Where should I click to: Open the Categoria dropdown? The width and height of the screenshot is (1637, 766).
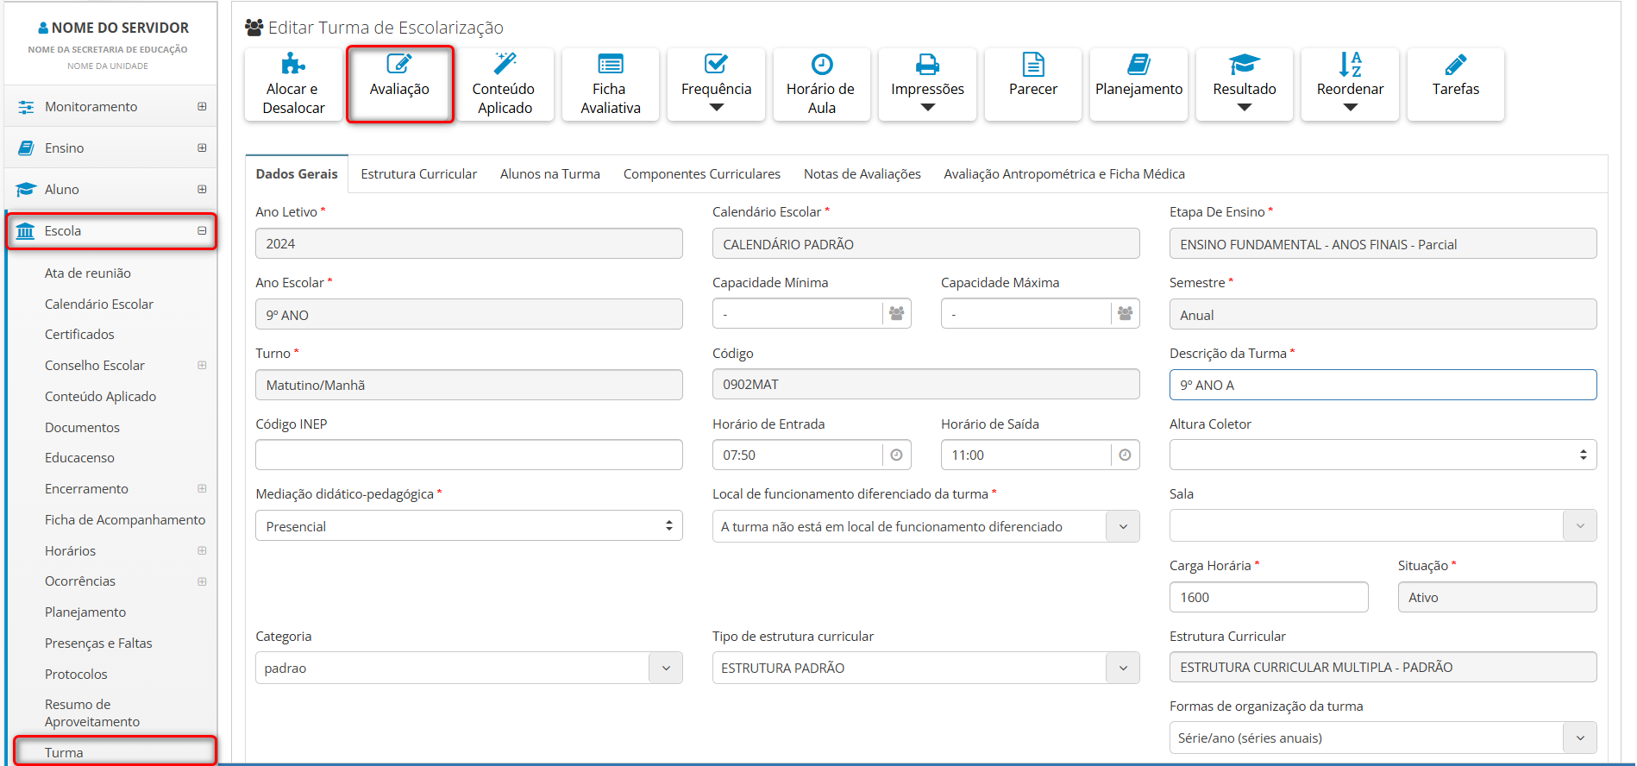(x=468, y=668)
